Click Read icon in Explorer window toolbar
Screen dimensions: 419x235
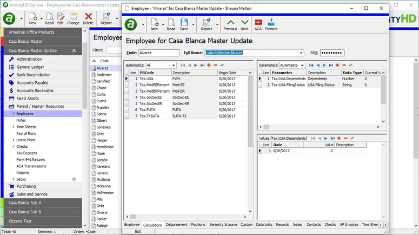point(49,19)
